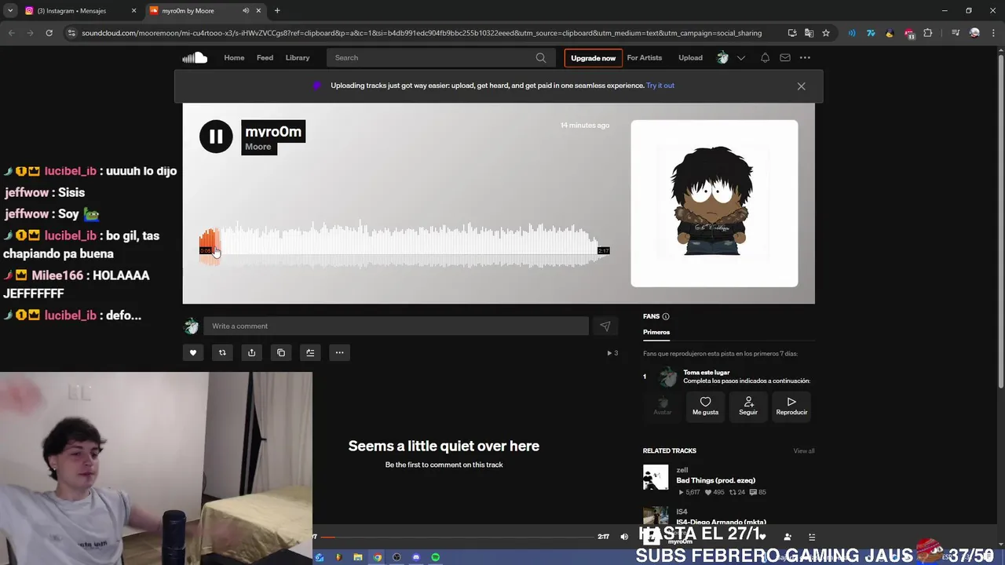This screenshot has width=1005, height=565.
Task: Copy the track link icon
Action: [281, 352]
